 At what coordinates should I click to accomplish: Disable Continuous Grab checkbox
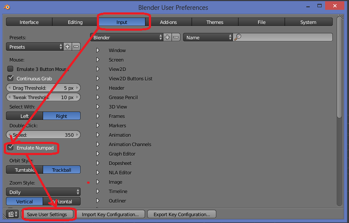tap(11, 78)
